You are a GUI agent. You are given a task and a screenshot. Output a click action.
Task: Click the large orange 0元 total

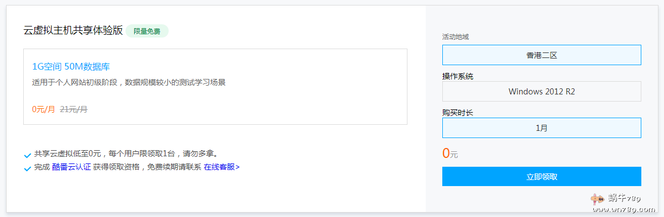450,154
